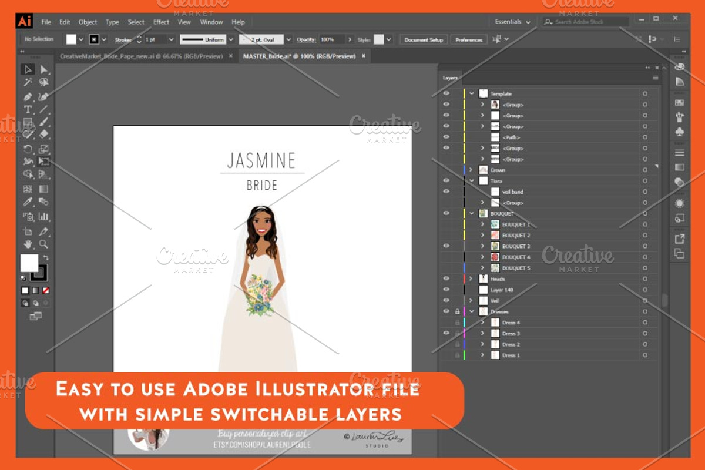Hide the Template layer via eye icon
705x470 pixels.
[446, 93]
